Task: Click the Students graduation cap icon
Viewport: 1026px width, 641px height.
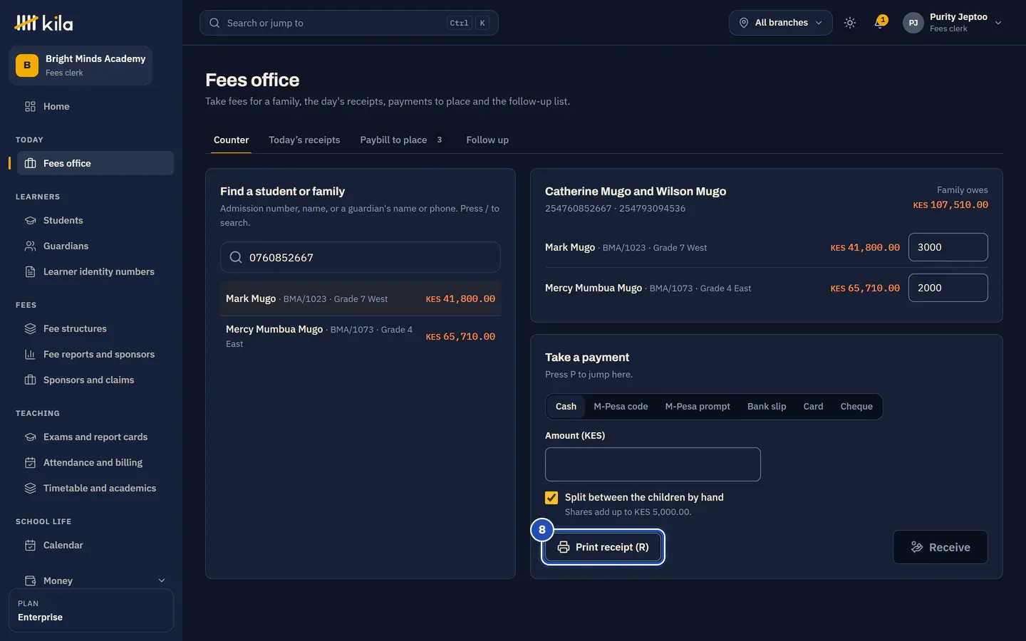Action: (x=30, y=220)
